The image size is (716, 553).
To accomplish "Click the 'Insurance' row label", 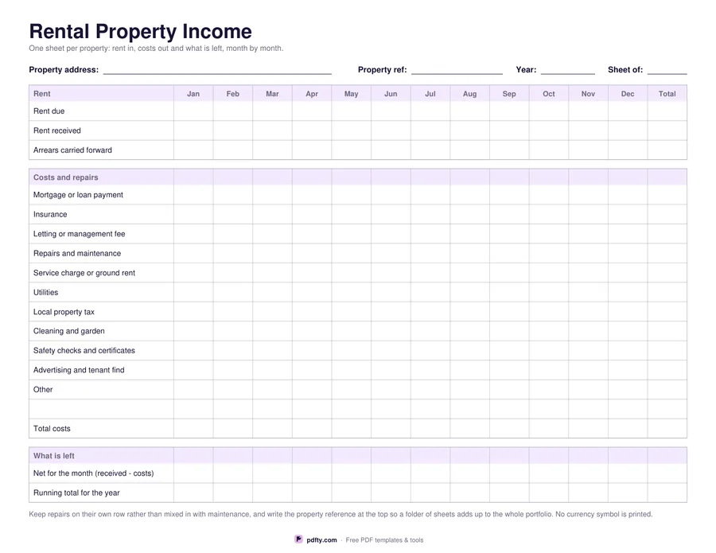I will coord(50,214).
